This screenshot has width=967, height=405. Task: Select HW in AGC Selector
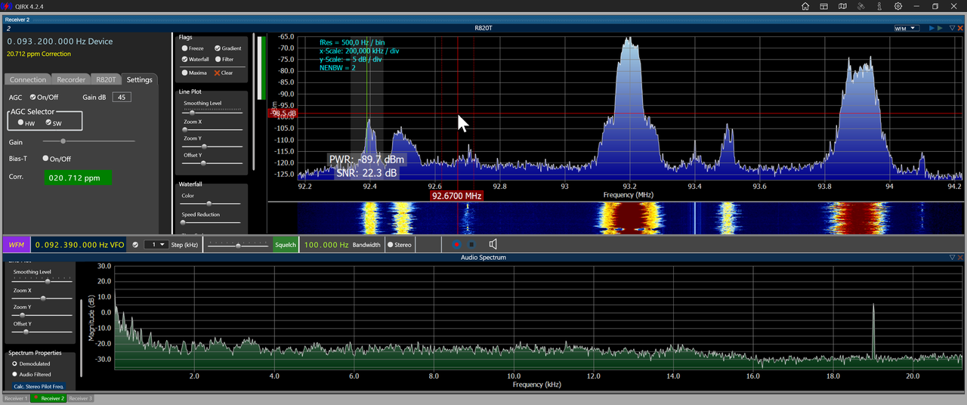pyautogui.click(x=21, y=122)
